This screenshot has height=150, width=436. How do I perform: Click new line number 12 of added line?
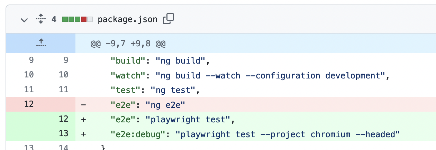click(63, 119)
